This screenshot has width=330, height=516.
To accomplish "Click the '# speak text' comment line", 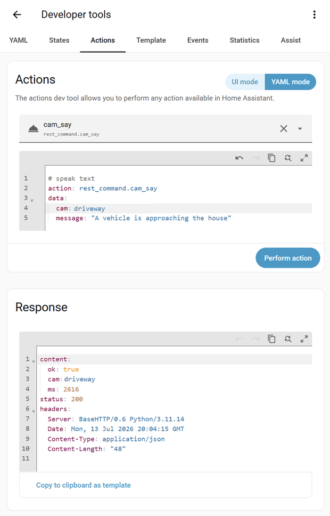I will [71, 179].
